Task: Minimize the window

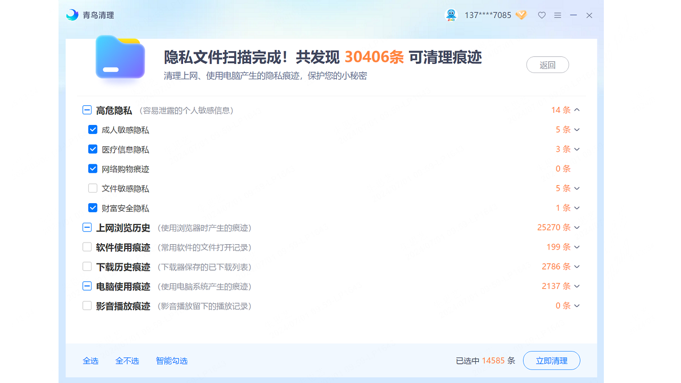Action: 574,15
